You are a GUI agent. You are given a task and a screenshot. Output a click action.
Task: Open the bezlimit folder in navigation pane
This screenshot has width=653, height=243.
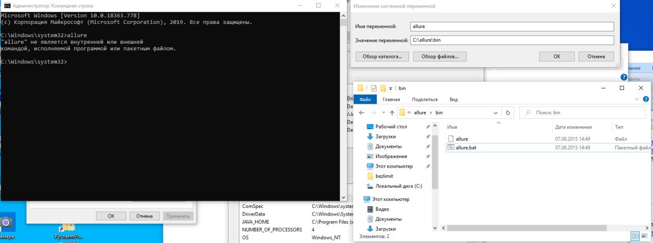tap(384, 176)
